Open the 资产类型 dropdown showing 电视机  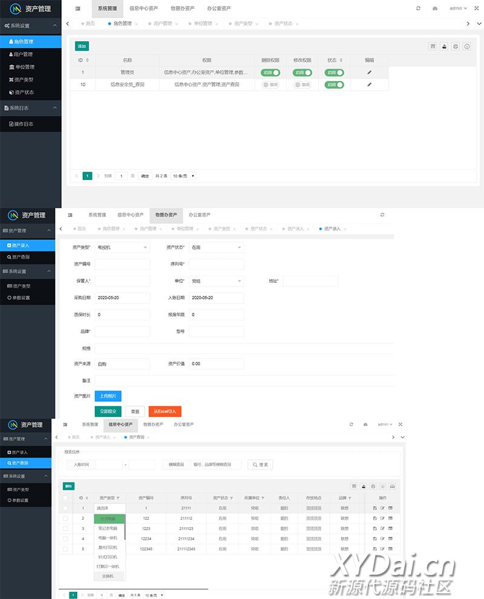click(x=122, y=248)
